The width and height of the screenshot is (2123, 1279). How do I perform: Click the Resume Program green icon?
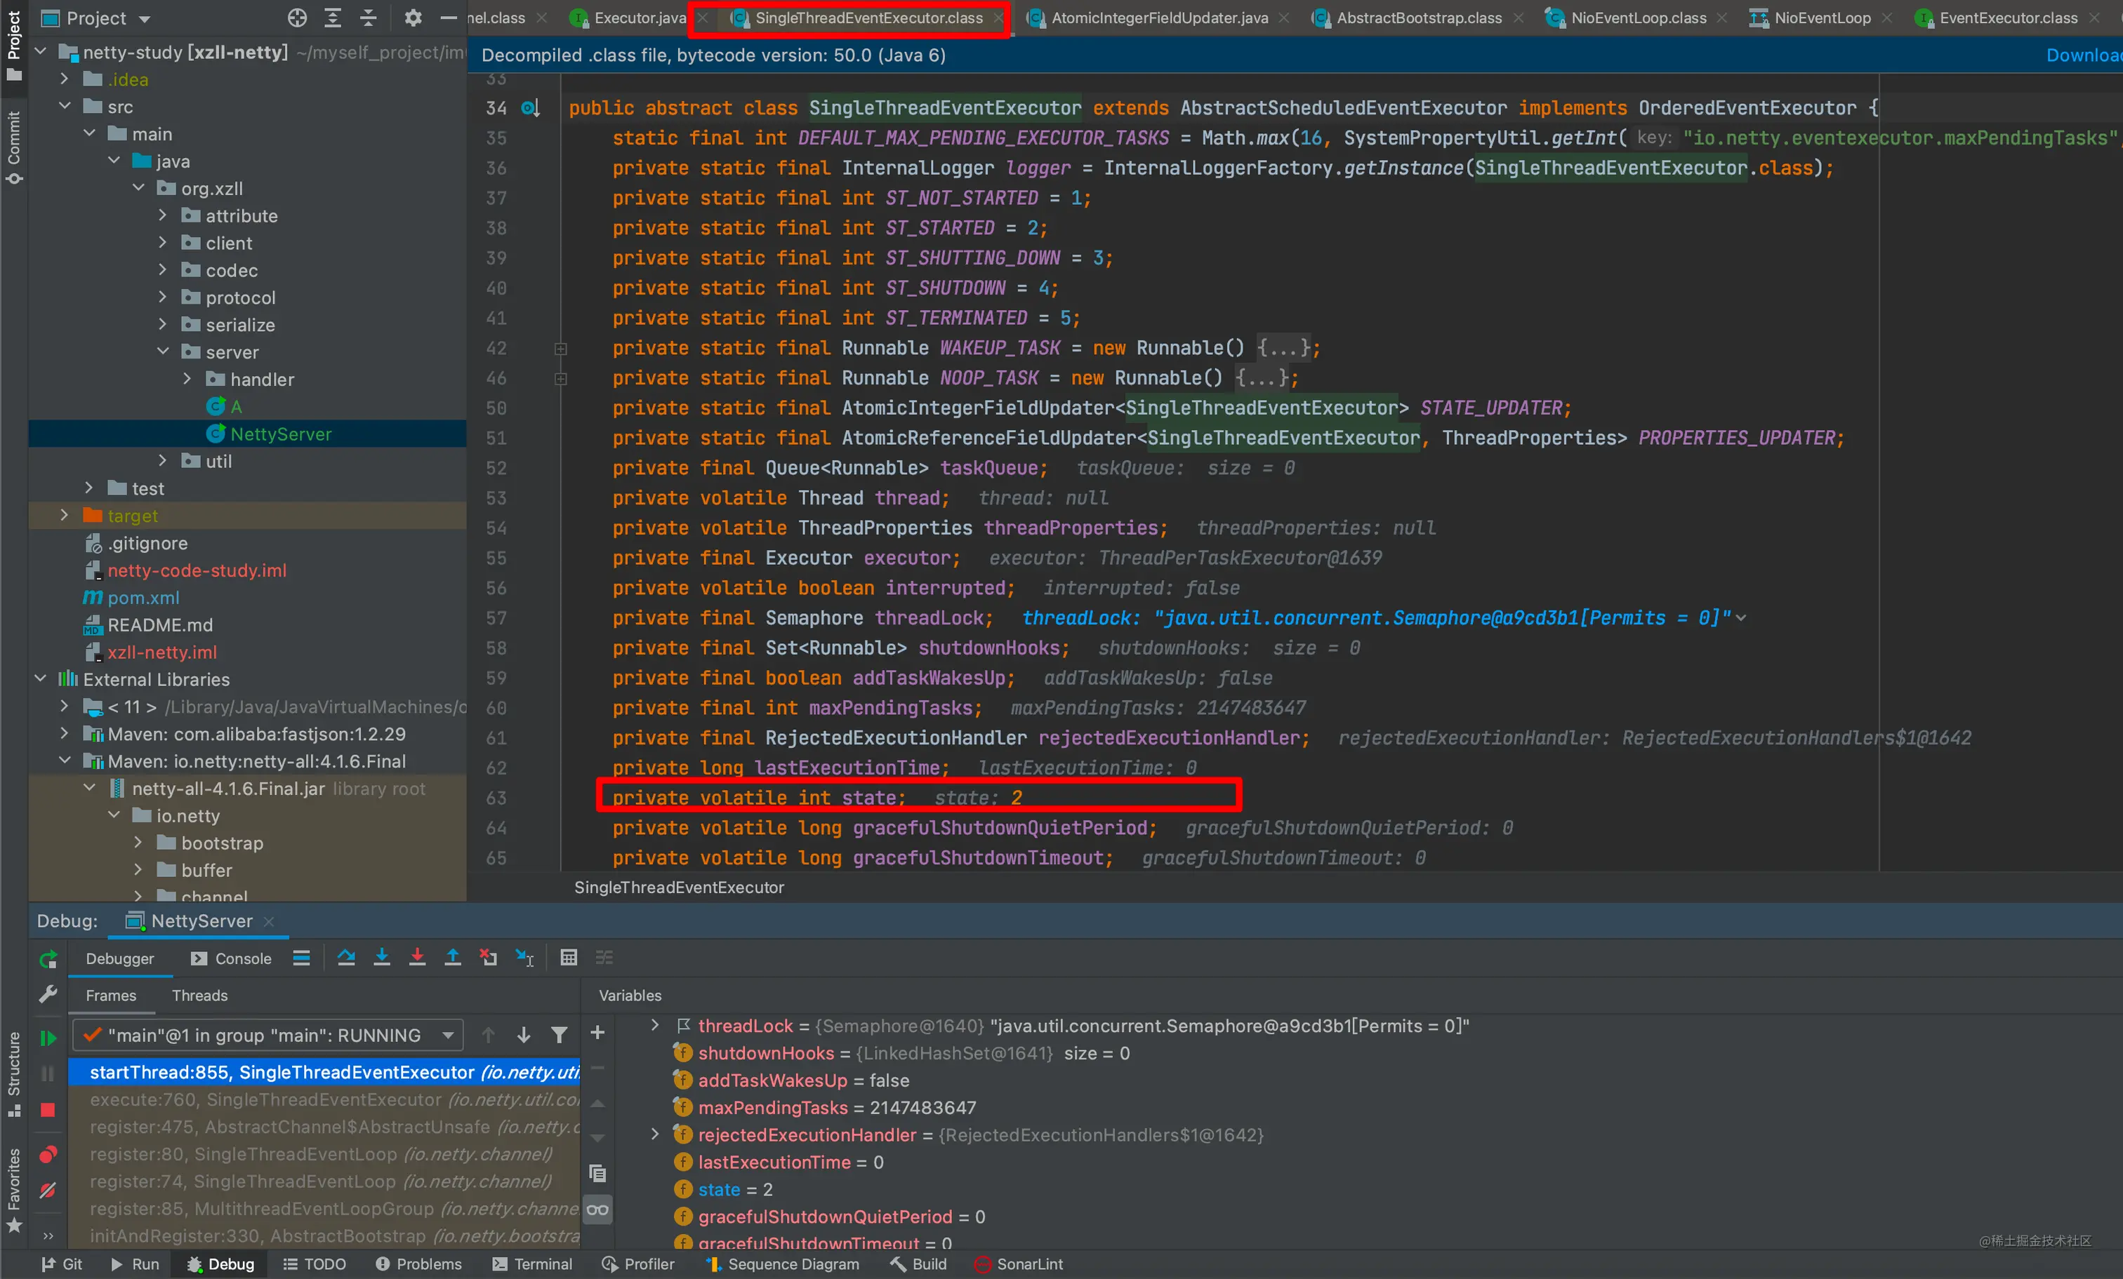48,1038
